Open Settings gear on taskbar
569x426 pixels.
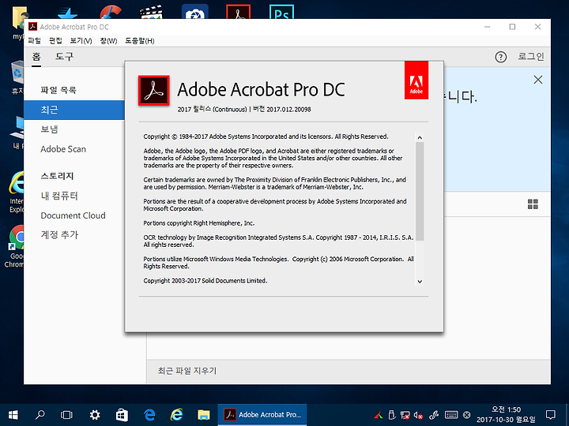[x=95, y=415]
